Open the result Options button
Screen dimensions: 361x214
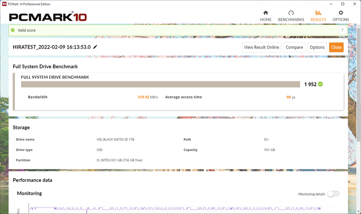[x=317, y=47]
